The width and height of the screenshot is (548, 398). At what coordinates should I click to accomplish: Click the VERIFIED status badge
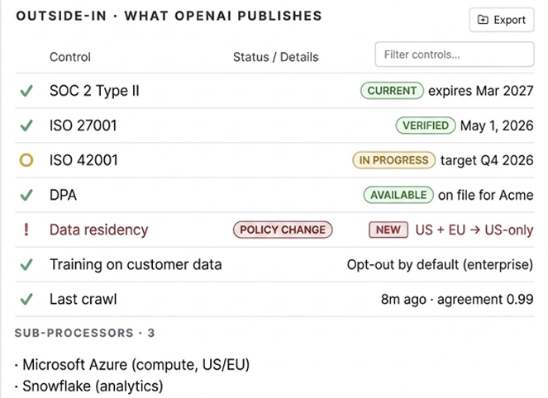(x=426, y=126)
